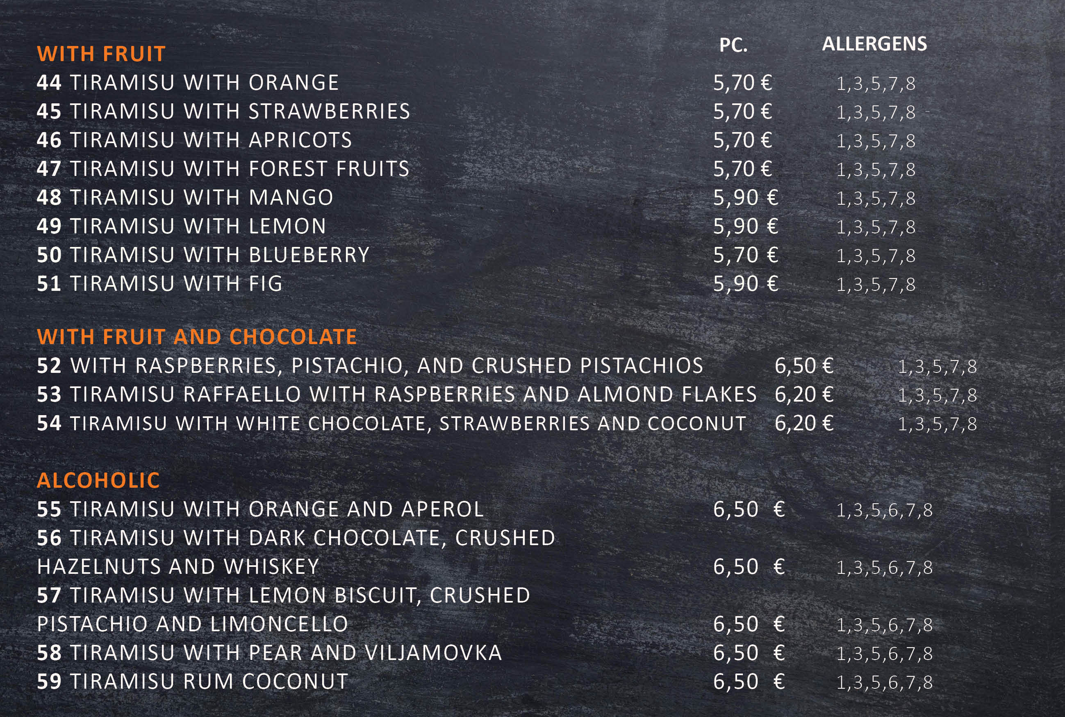This screenshot has height=717, width=1065.
Task: Pick item 47 Tiramisu with Forest Fruits
Action: pyautogui.click(x=223, y=169)
